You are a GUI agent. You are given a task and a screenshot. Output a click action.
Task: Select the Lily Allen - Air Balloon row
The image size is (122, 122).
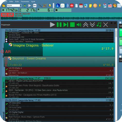coord(59,74)
